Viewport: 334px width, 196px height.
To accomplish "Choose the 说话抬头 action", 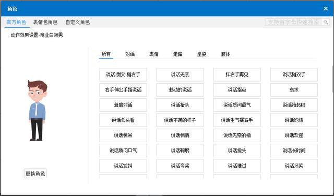I will tap(180, 105).
